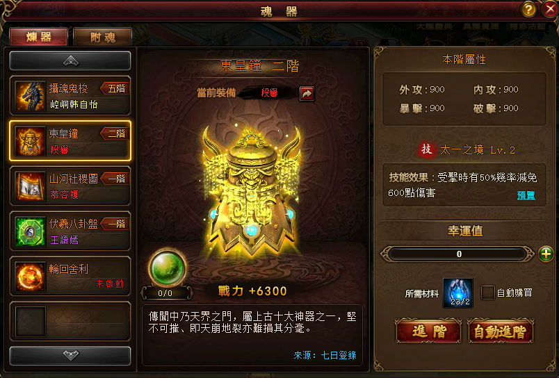This screenshot has width=559, height=378.
Task: Click the 自動進階 button
Action: click(501, 331)
